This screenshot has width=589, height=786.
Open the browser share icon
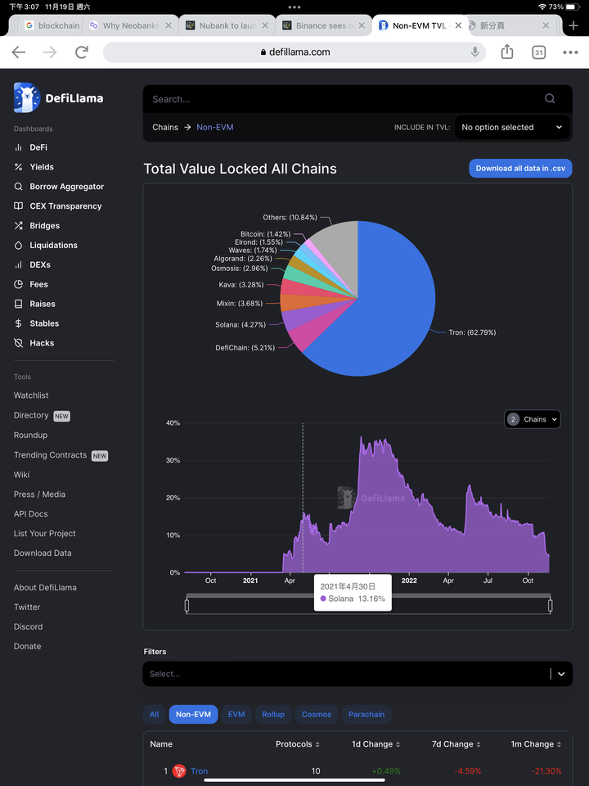507,52
